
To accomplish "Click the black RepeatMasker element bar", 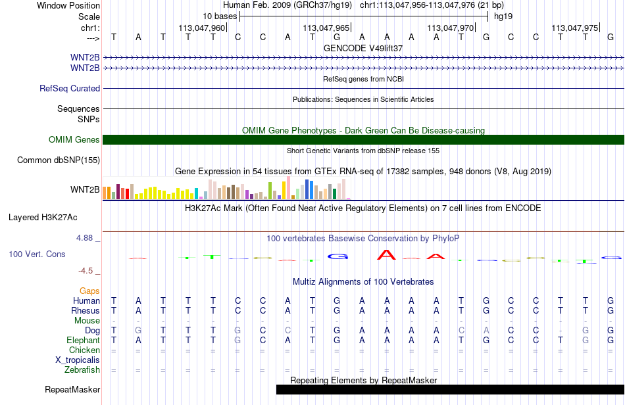I will 450,389.
